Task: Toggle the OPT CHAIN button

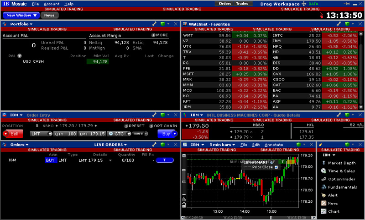Action: point(163,126)
